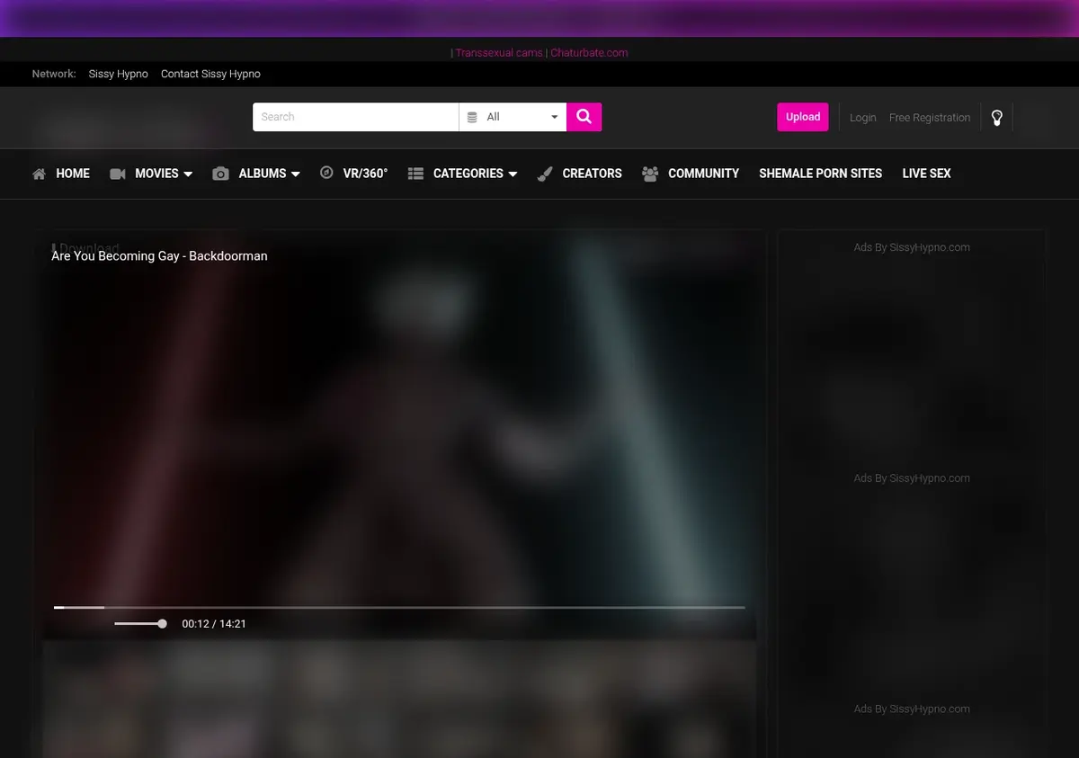Image resolution: width=1079 pixels, height=758 pixels.
Task: Adjust the video volume slider
Action: (x=140, y=623)
